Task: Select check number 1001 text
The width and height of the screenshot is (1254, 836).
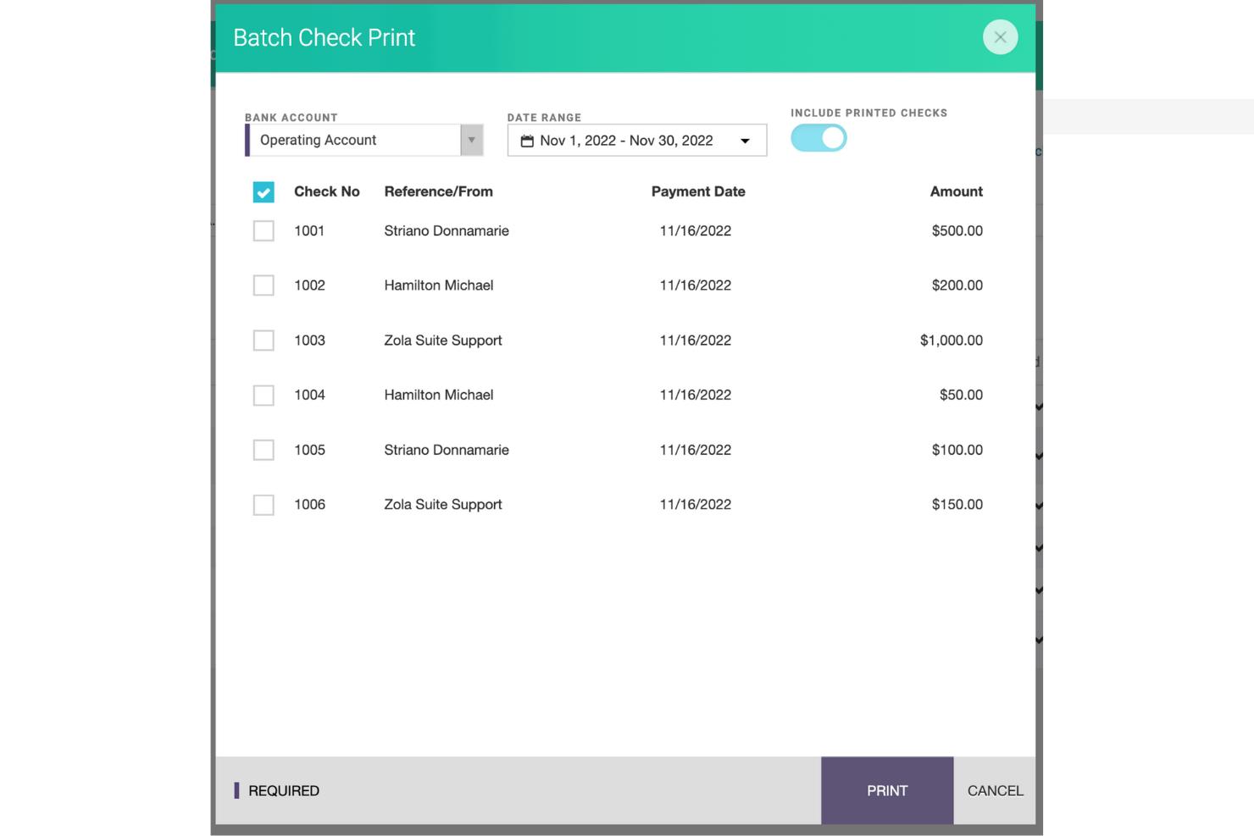Action: (x=309, y=230)
